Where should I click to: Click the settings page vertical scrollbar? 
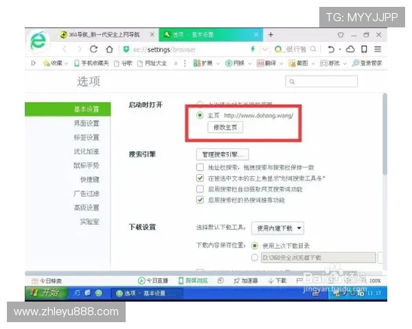(385, 134)
